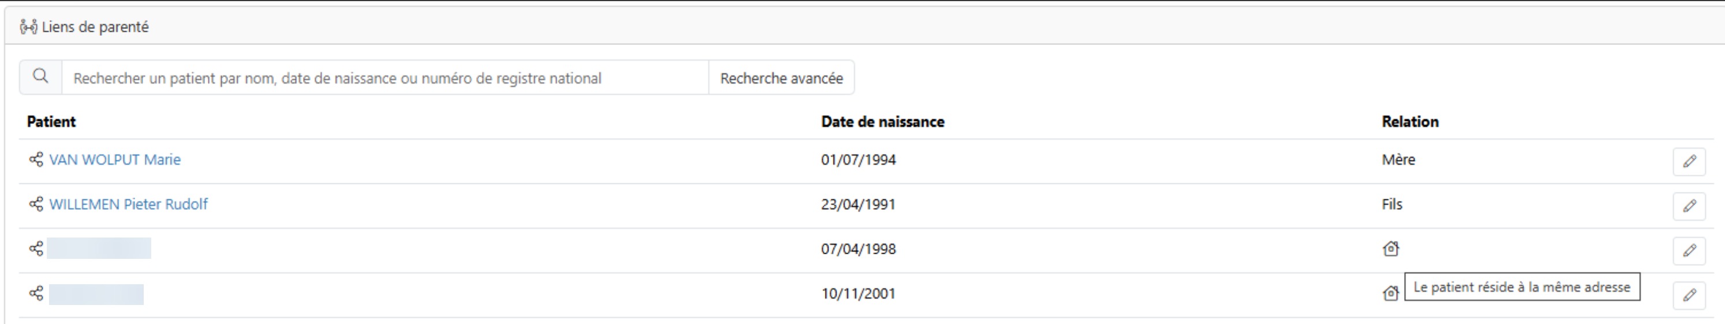
Task: Open patient WILLEMEN Pieter Rudolf
Action: [x=129, y=204]
